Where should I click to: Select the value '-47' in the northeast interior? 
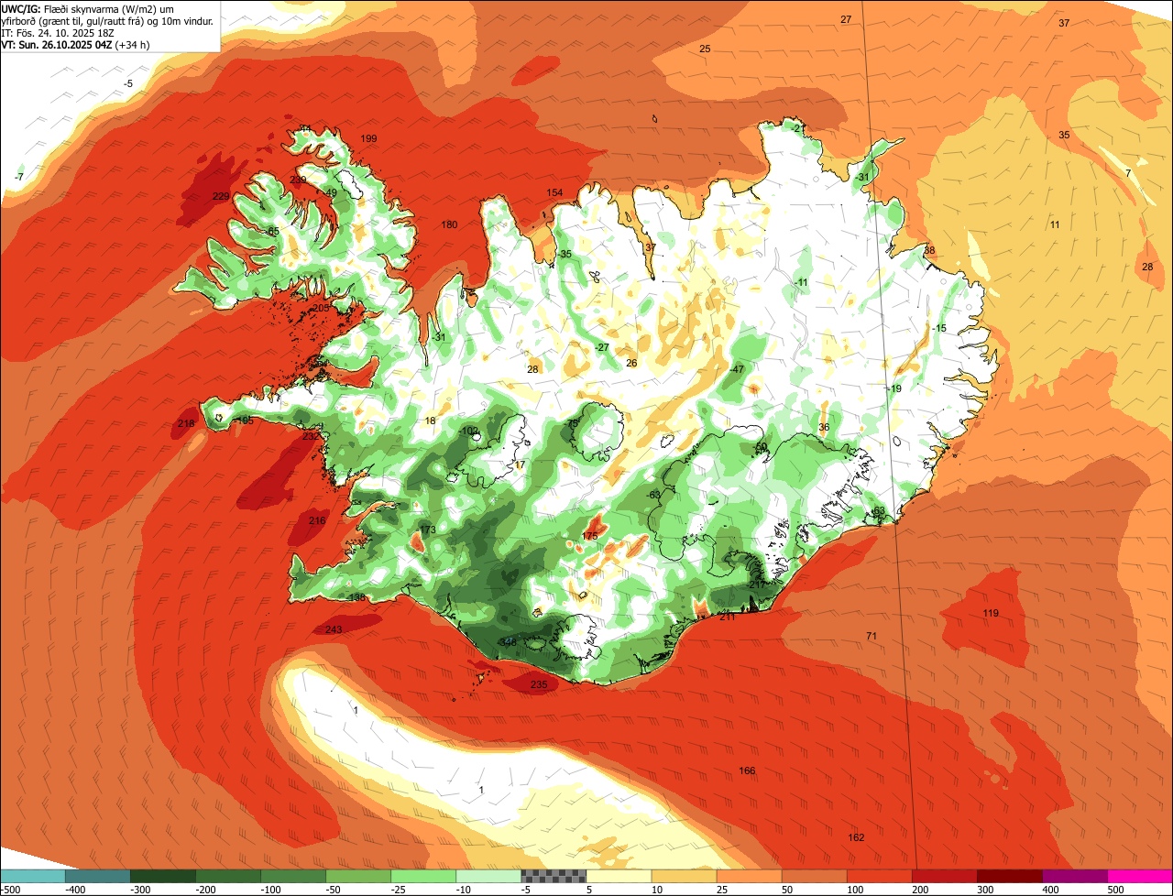coord(736,369)
